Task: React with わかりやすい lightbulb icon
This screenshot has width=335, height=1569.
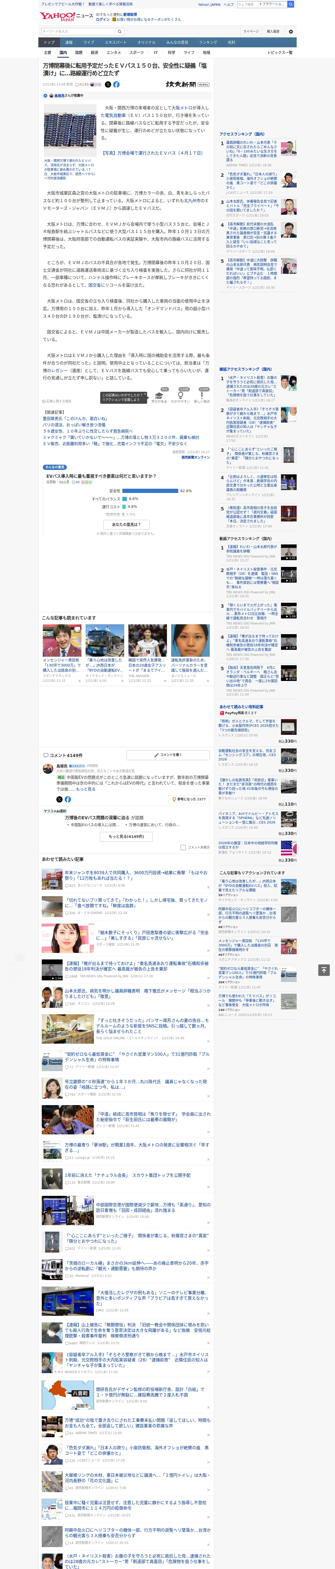Action: 180,396
